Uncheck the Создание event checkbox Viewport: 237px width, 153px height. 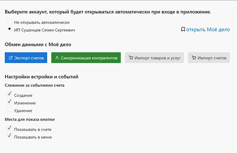(9, 95)
